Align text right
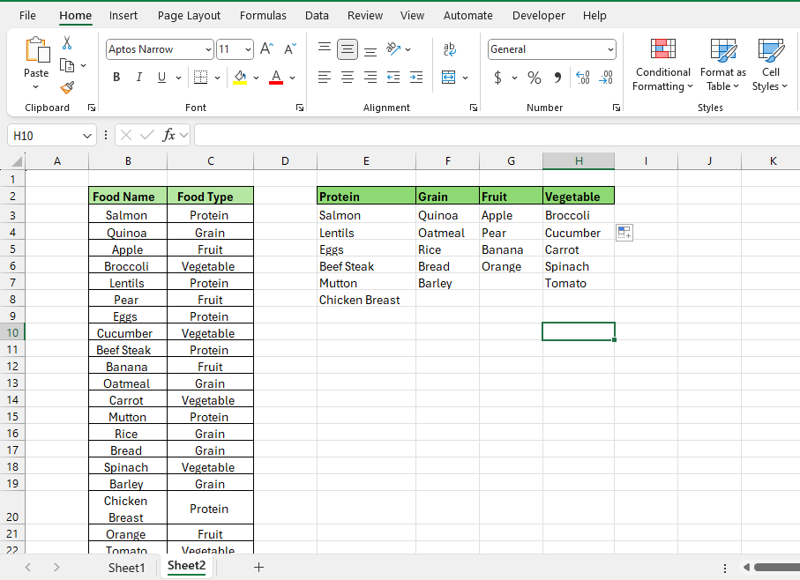 coord(370,78)
